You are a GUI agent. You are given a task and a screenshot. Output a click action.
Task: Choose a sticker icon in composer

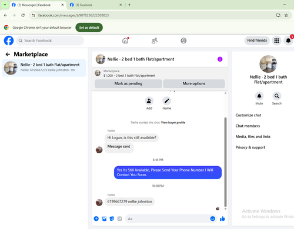pyautogui.click(x=112, y=218)
